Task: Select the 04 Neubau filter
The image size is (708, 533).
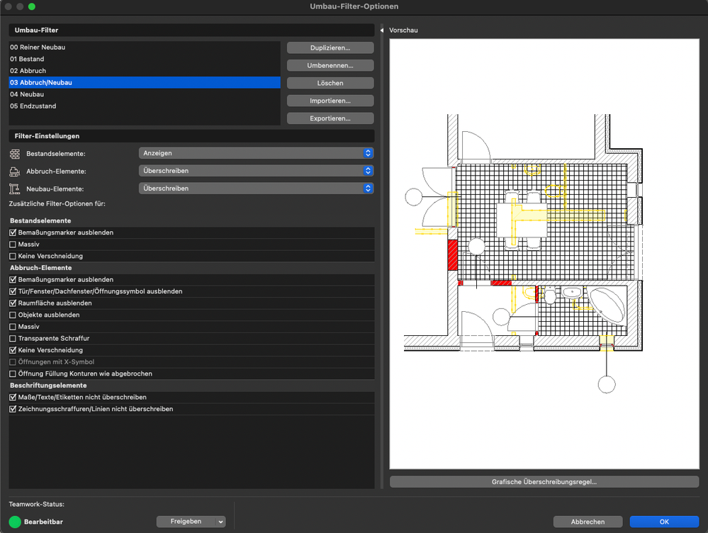Action: coord(145,94)
